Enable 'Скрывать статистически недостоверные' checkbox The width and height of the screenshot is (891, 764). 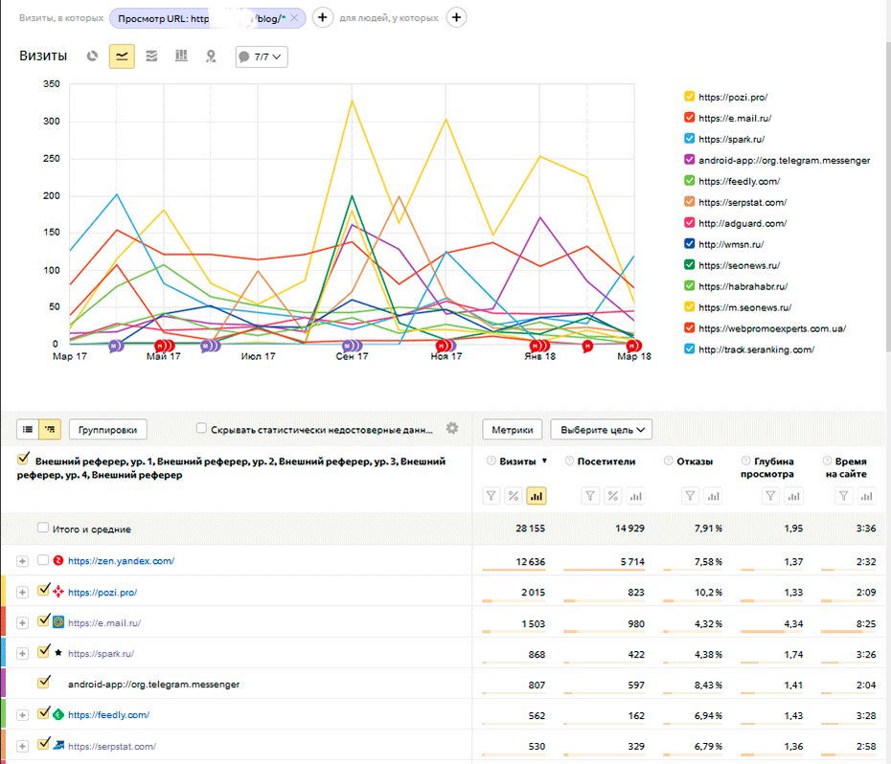pyautogui.click(x=201, y=428)
